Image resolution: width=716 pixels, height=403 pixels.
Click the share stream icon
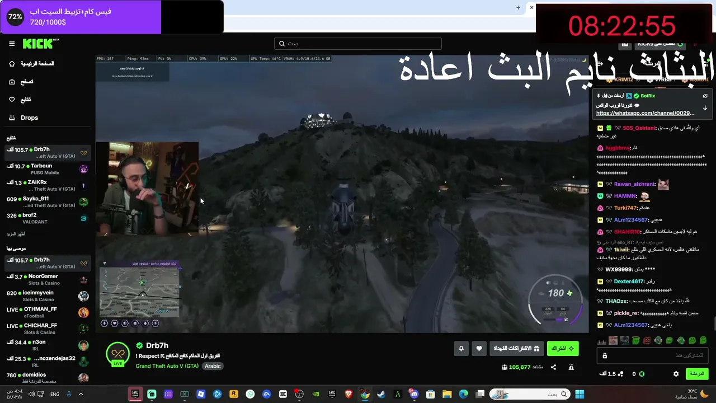point(553,367)
